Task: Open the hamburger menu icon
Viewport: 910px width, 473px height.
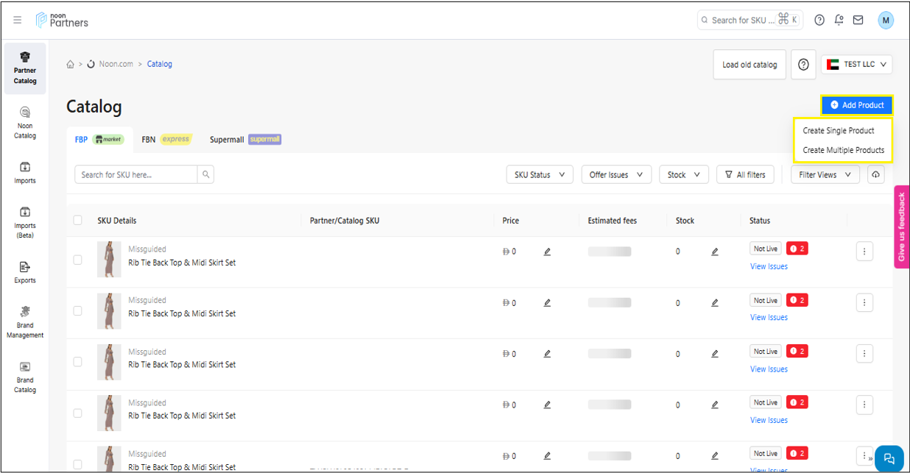Action: click(x=18, y=20)
